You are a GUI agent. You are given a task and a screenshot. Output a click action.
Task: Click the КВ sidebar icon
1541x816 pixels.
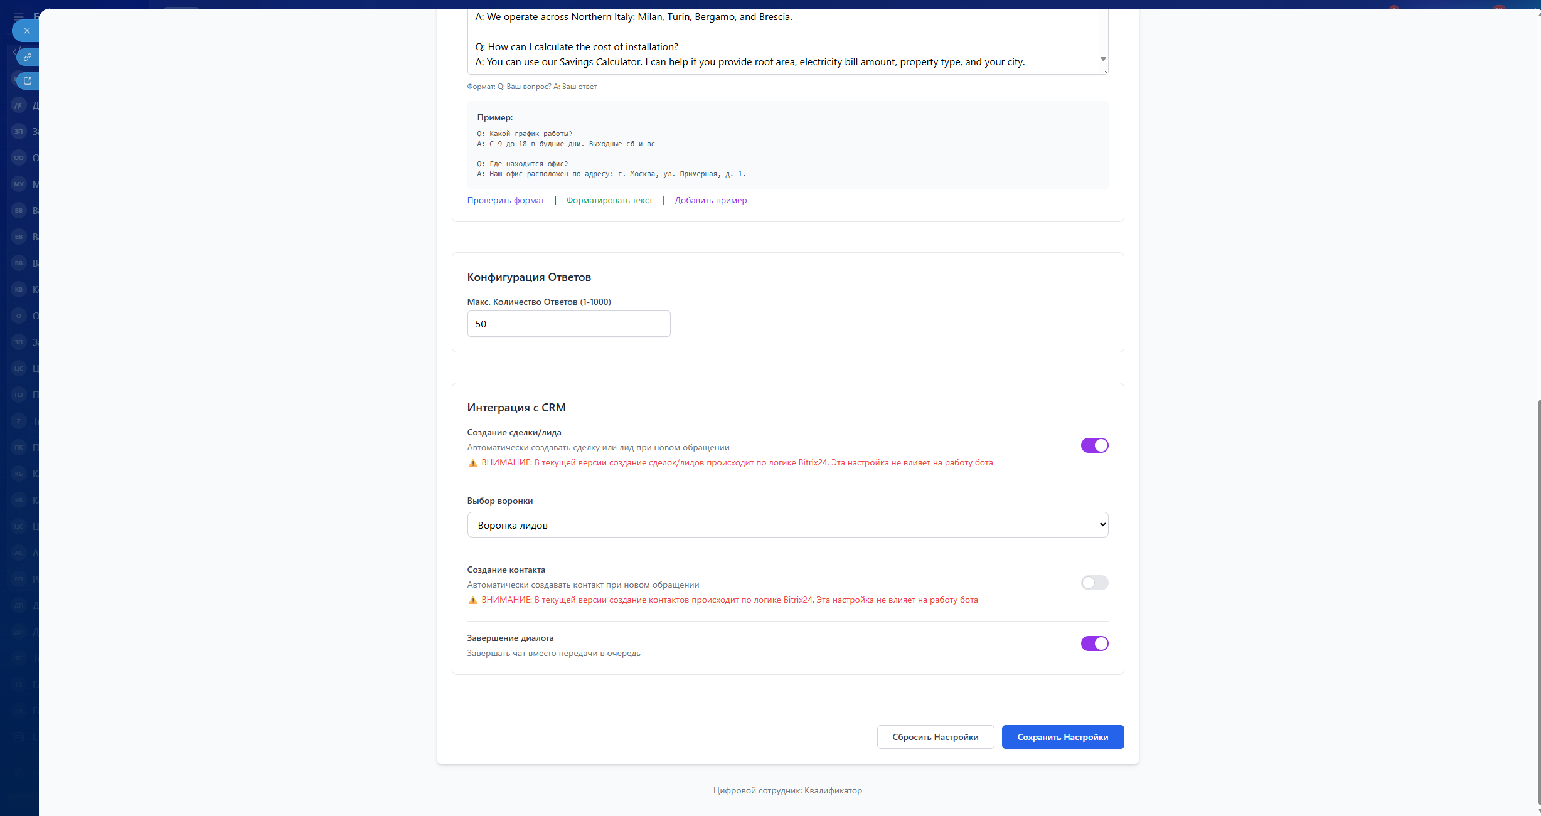[19, 290]
